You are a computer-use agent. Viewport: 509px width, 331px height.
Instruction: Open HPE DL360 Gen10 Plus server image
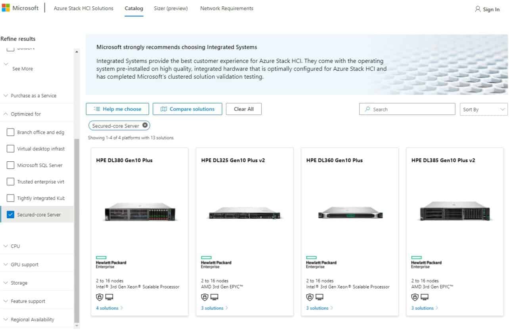tap(350, 213)
